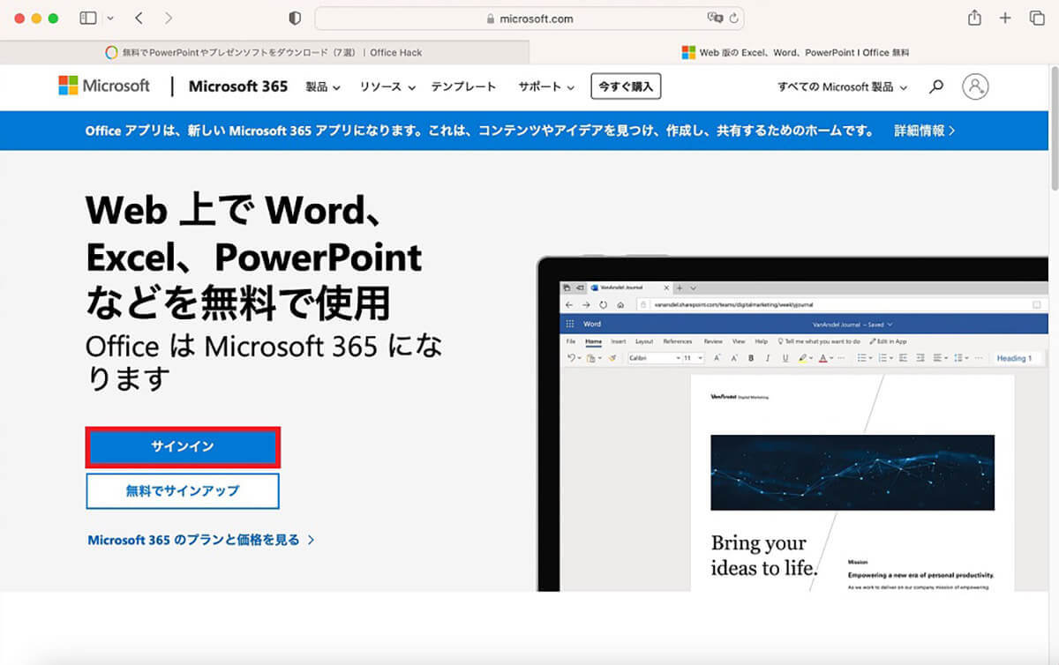Click the 無料でサインアップ button
Viewport: 1059px width, 665px height.
click(x=183, y=491)
